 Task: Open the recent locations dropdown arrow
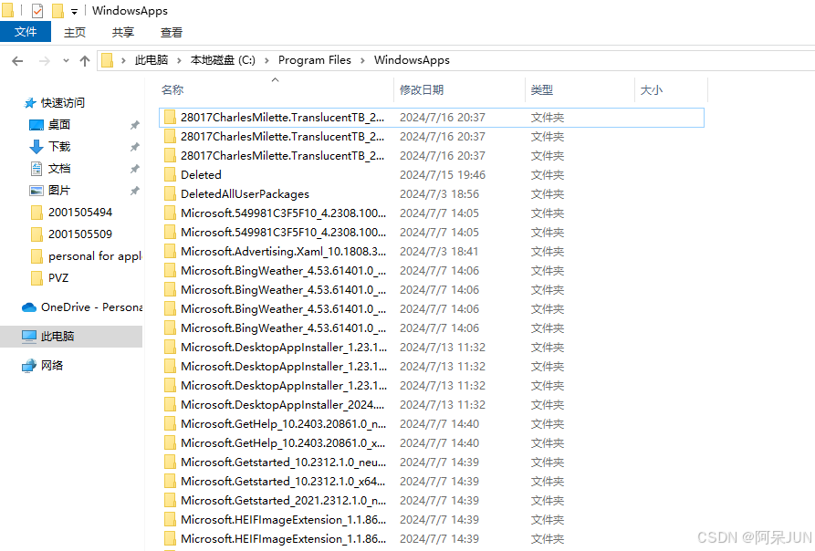[66, 61]
